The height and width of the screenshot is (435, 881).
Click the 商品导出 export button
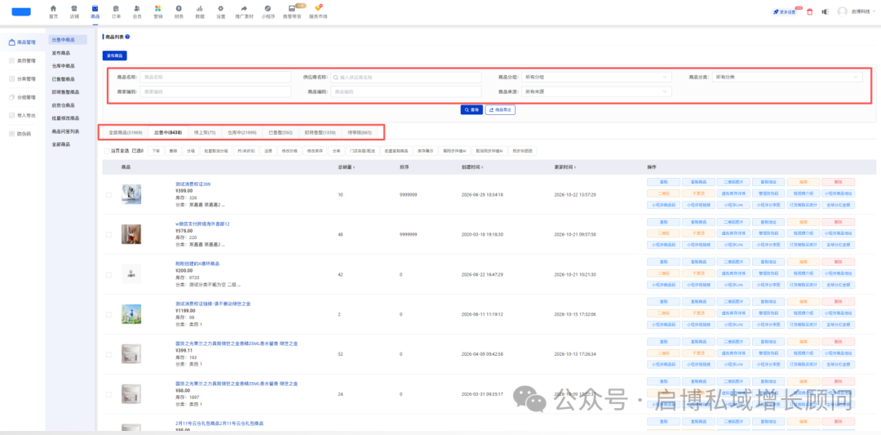(500, 109)
